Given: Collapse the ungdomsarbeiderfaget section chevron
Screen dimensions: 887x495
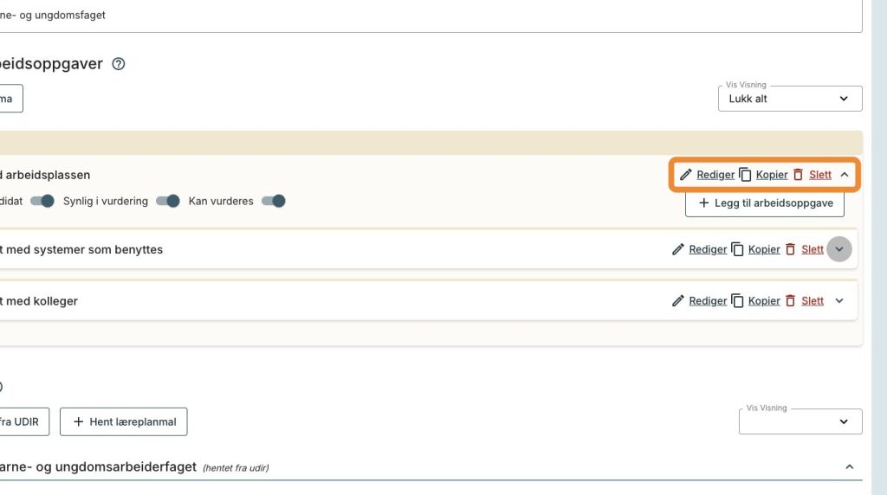Looking at the screenshot, I should 849,466.
